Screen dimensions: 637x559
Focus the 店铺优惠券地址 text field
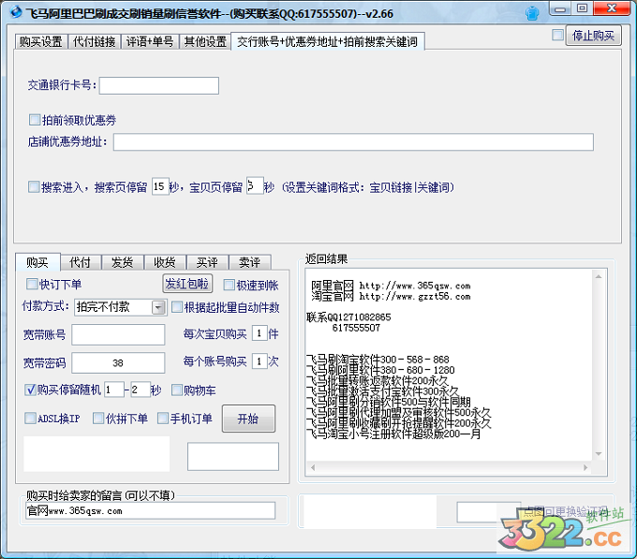pyautogui.click(x=353, y=142)
